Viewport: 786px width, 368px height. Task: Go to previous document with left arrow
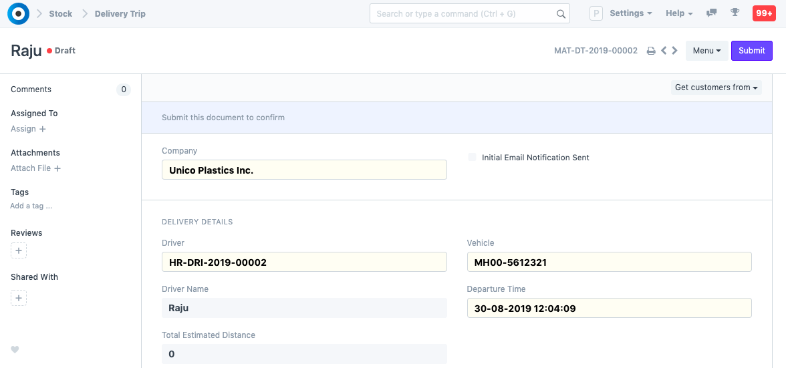664,51
